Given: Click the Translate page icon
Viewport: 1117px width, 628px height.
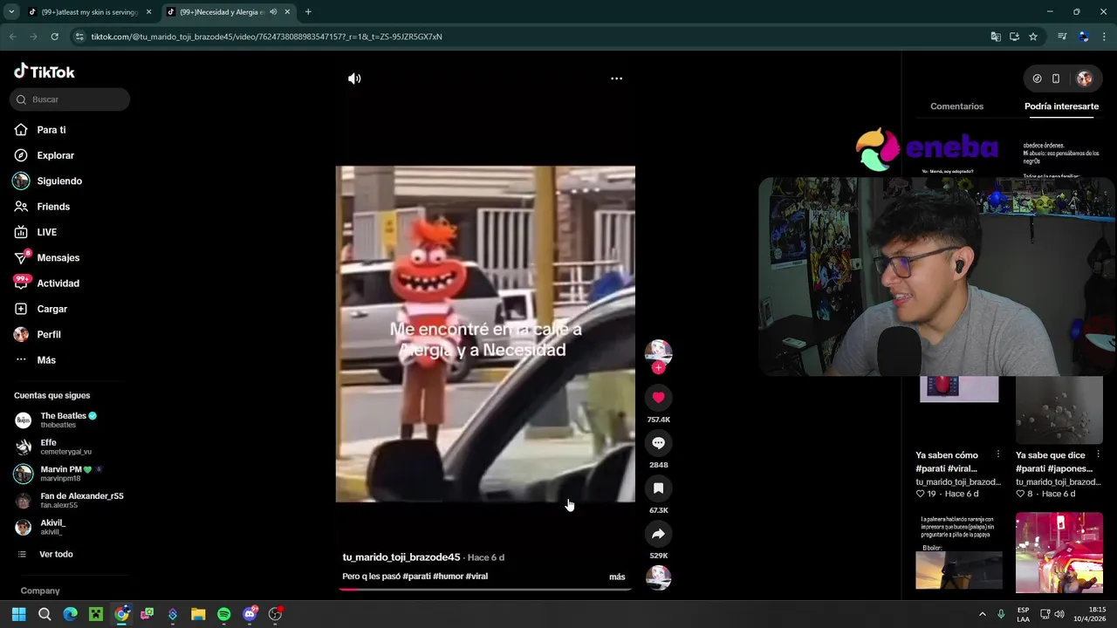Looking at the screenshot, I should coord(996,37).
